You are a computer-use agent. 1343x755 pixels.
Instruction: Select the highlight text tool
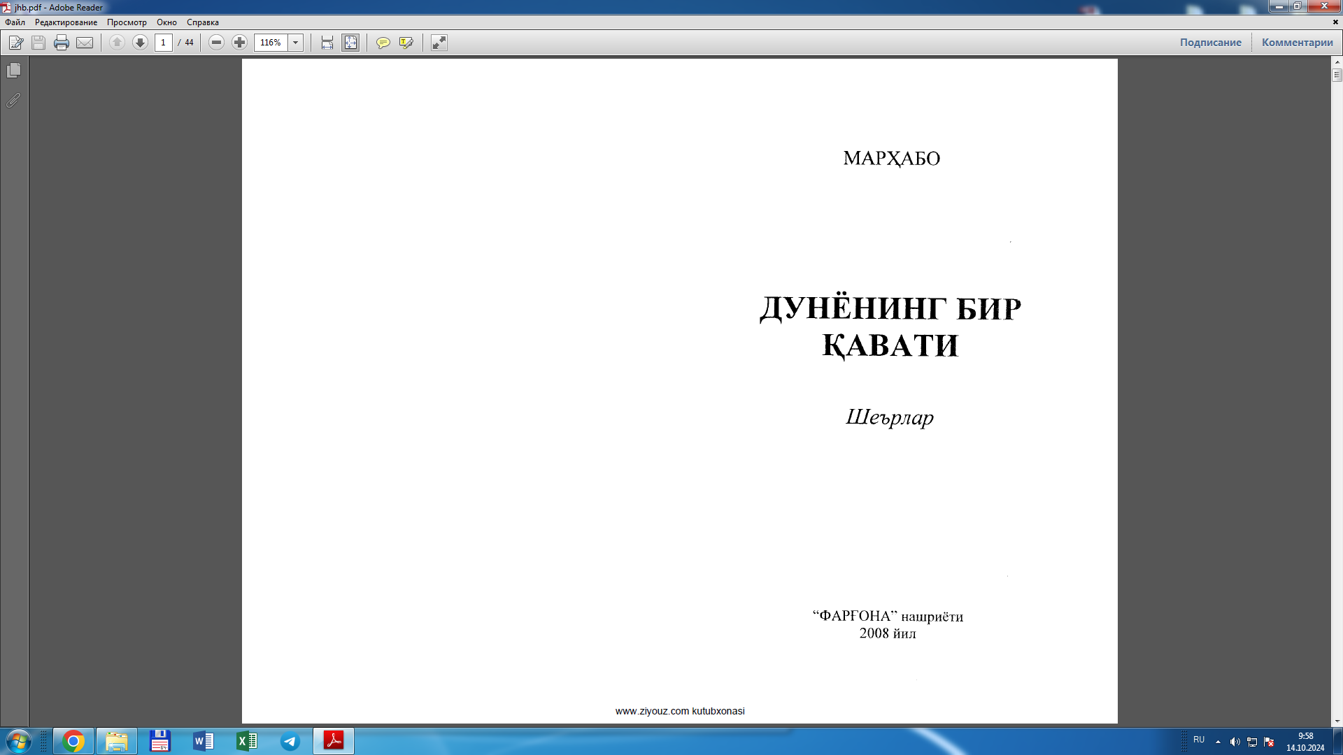tap(406, 43)
